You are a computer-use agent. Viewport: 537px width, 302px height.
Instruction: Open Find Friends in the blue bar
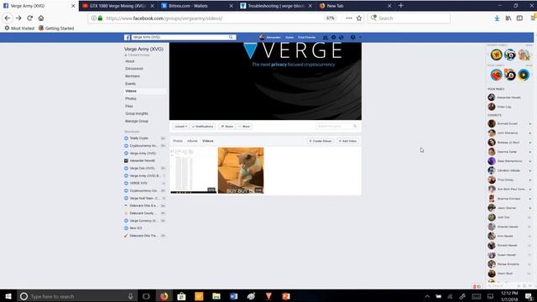(x=306, y=37)
